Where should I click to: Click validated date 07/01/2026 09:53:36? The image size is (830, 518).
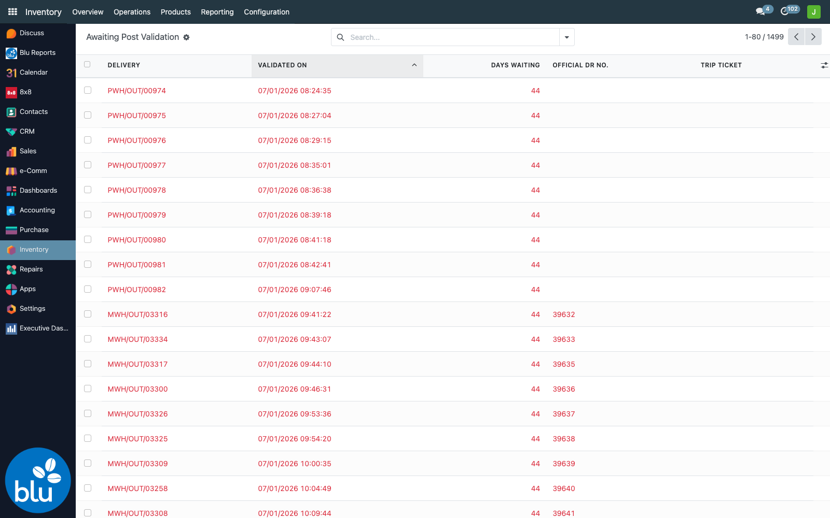click(x=295, y=414)
